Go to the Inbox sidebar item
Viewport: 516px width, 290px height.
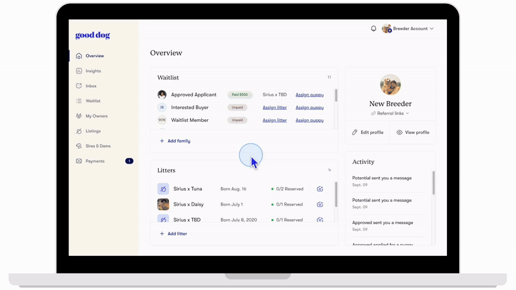click(90, 86)
